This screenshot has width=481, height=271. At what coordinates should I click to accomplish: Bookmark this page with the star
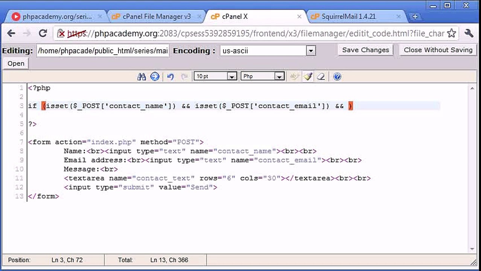[x=452, y=33]
